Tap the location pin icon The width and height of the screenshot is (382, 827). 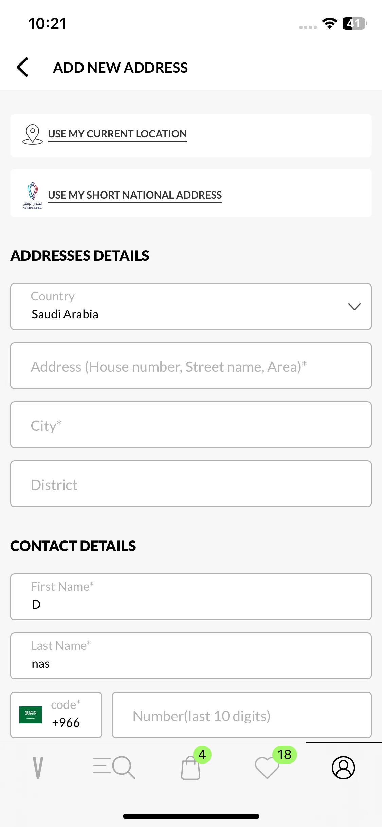[x=33, y=134]
